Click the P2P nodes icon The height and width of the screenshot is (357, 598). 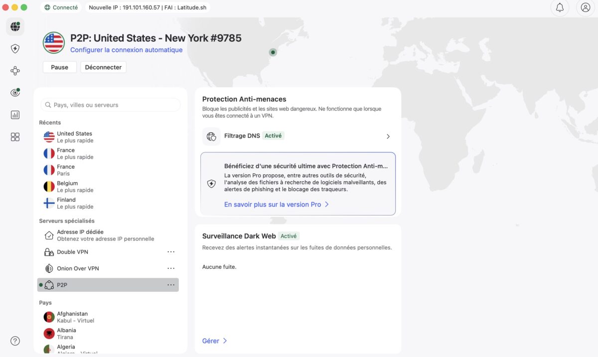(49, 285)
